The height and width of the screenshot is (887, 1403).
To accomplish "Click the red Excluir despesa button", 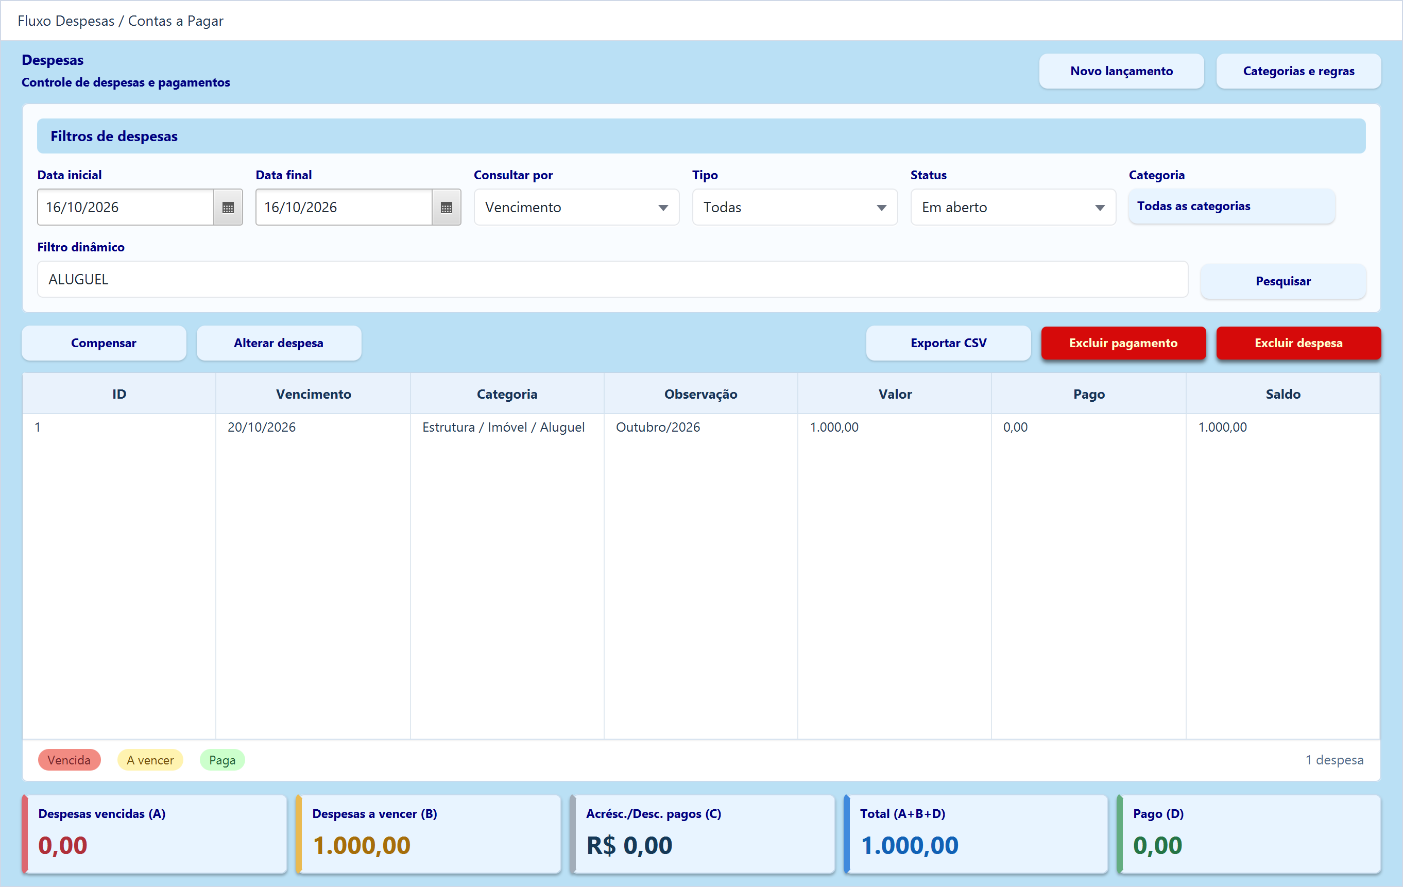I will tap(1299, 343).
